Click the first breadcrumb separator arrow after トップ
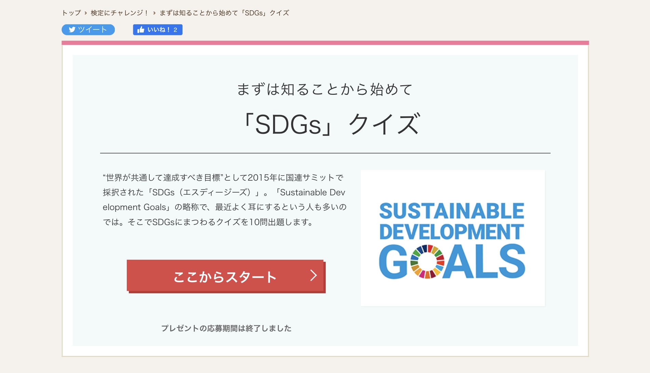Viewport: 650px width, 373px height. (86, 13)
